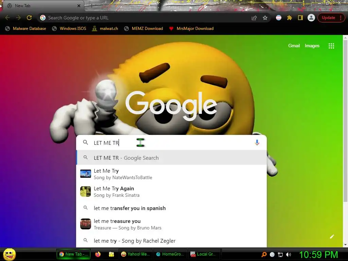Close the New Tab tab
348x261 pixels.
click(x=79, y=6)
